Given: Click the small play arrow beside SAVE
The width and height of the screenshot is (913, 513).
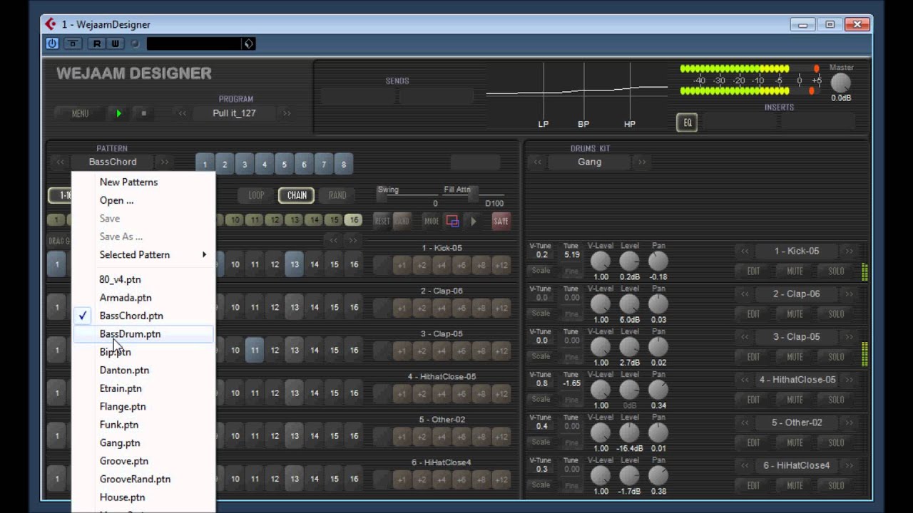Looking at the screenshot, I should click(x=473, y=221).
